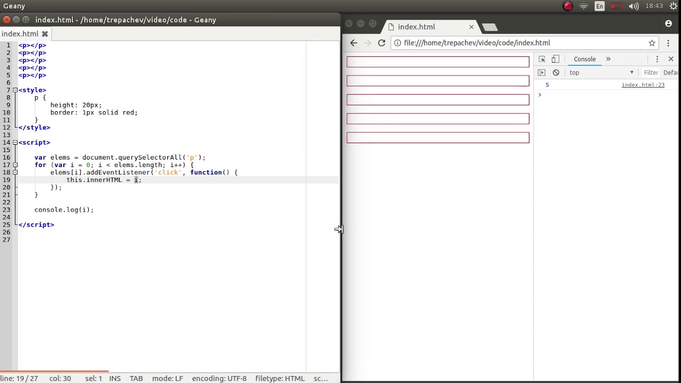Click the TAB status bar indicator
This screenshot has width=681, height=383.
[x=136, y=378]
